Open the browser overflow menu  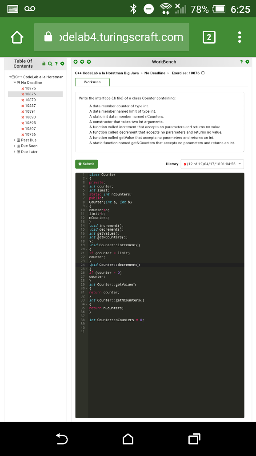tap(239, 37)
